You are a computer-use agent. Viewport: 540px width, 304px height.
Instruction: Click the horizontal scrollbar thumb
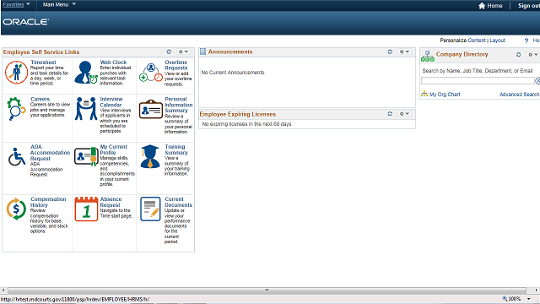267,290
